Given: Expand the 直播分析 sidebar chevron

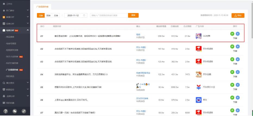Looking at the screenshot, I should point(28,17).
